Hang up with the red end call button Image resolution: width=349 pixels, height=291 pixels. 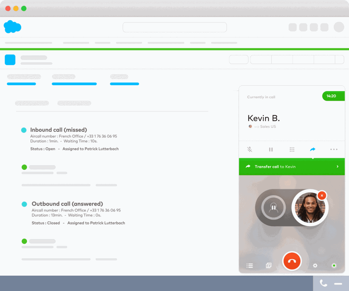click(292, 261)
